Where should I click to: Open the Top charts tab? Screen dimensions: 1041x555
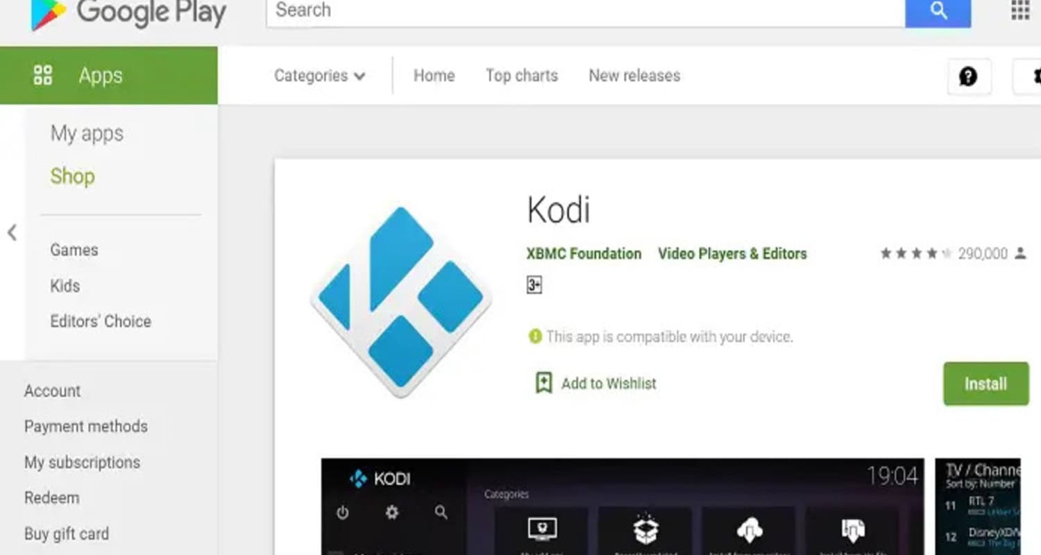[522, 76]
